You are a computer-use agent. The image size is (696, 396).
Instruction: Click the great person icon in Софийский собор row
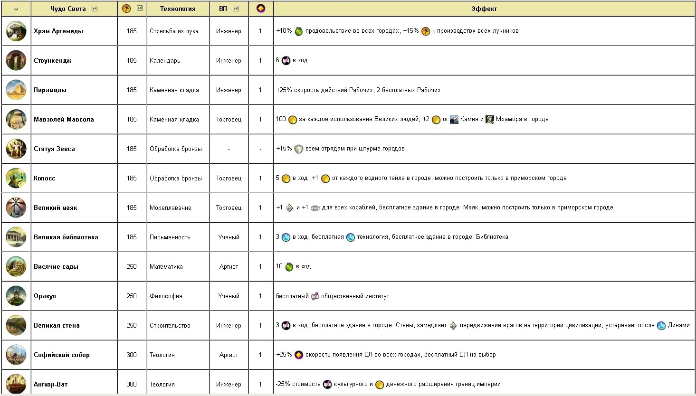299,355
